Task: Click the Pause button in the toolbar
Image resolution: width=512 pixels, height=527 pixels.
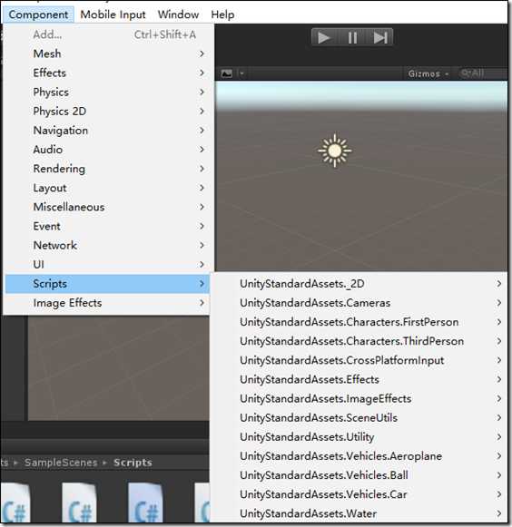Action: [352, 37]
